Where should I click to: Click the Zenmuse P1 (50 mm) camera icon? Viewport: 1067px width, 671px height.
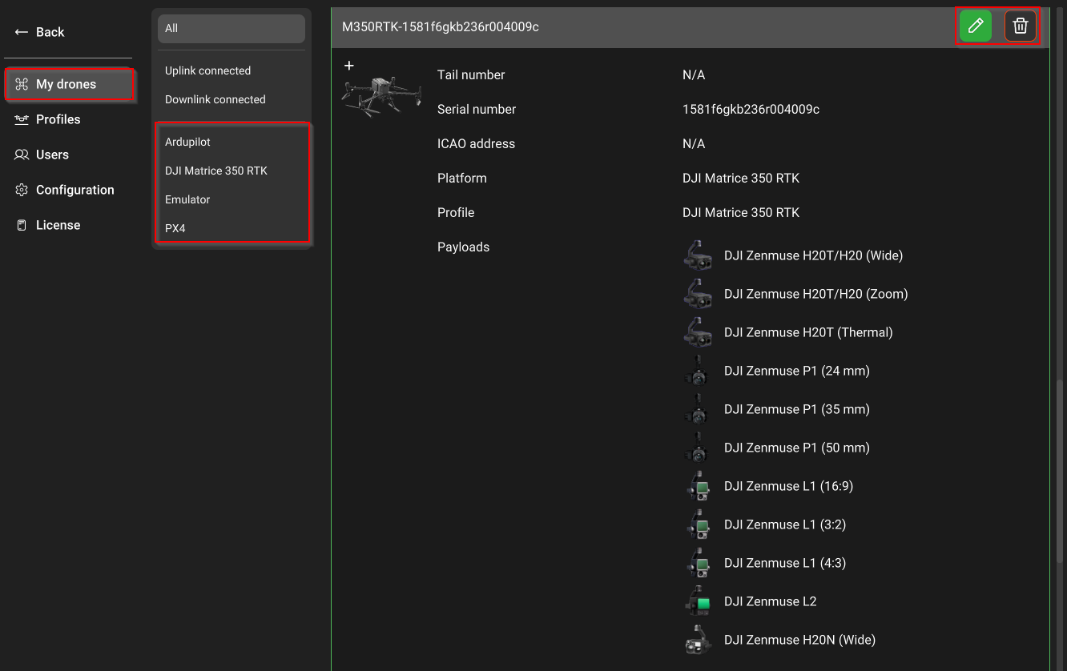click(x=698, y=448)
